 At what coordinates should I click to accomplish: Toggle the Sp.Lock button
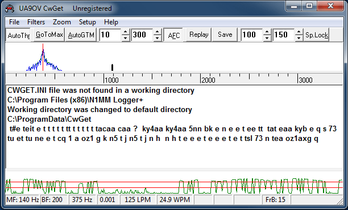click(316, 35)
